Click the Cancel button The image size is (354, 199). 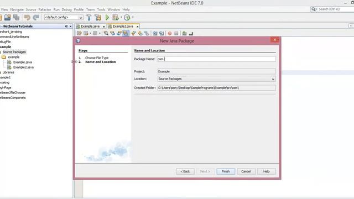pos(246,171)
